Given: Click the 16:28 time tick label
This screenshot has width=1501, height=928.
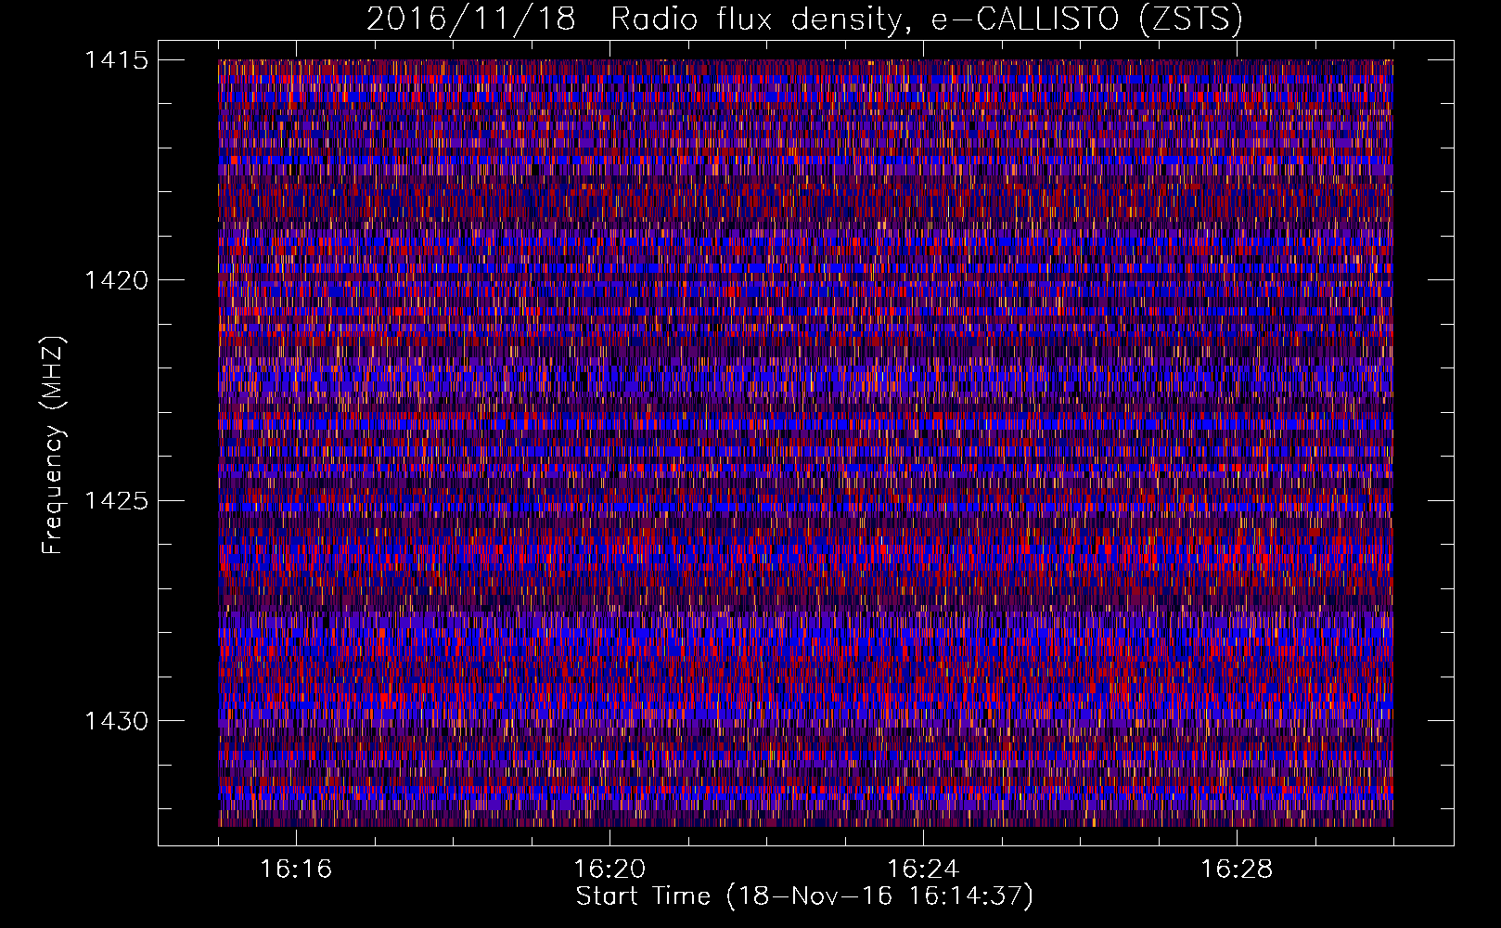Looking at the screenshot, I should 1237,870.
